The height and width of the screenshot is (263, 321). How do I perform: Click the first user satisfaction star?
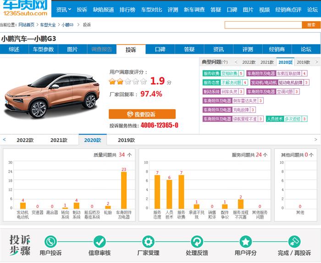pyautogui.click(x=112, y=82)
